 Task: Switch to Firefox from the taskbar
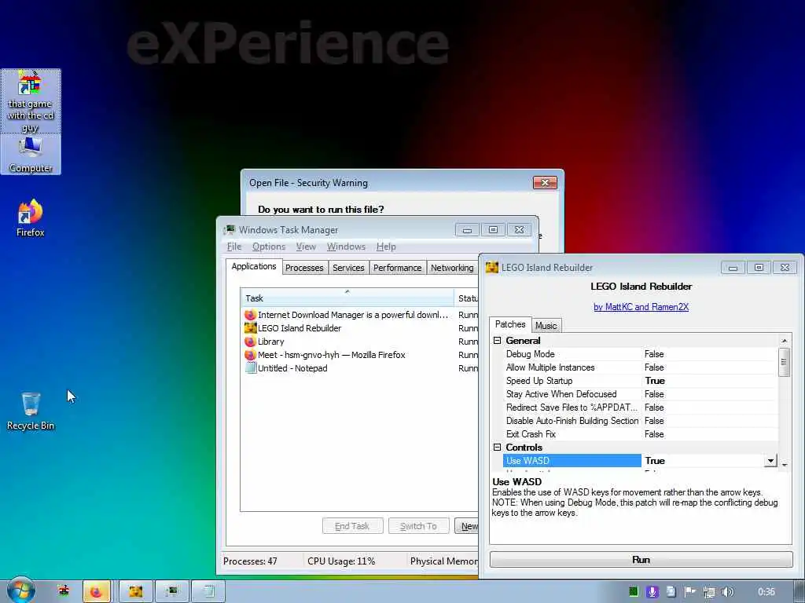click(96, 592)
